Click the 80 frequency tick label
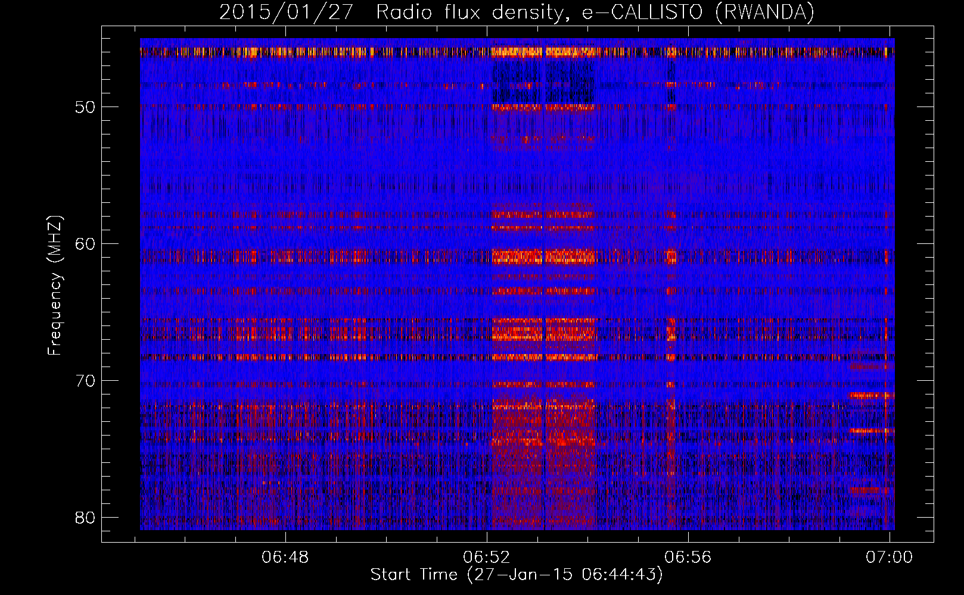This screenshot has width=964, height=595. click(85, 518)
